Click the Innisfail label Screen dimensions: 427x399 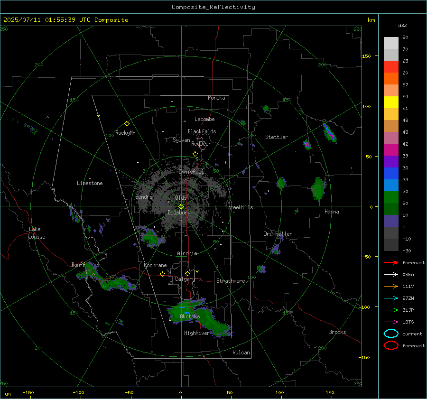pyautogui.click(x=191, y=172)
